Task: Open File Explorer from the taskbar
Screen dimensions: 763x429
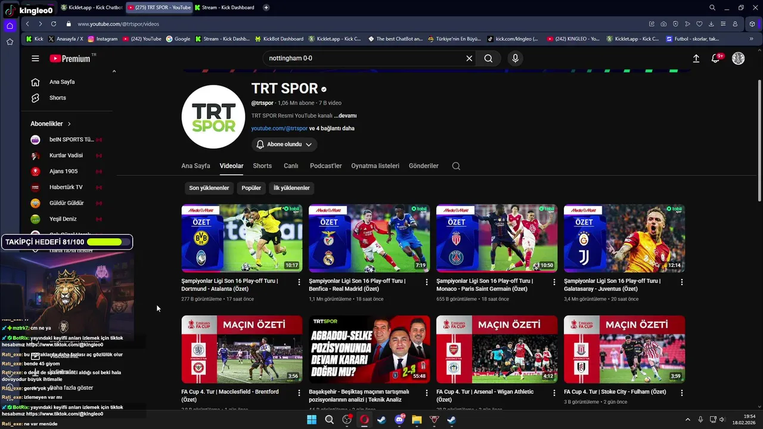Action: (417, 419)
